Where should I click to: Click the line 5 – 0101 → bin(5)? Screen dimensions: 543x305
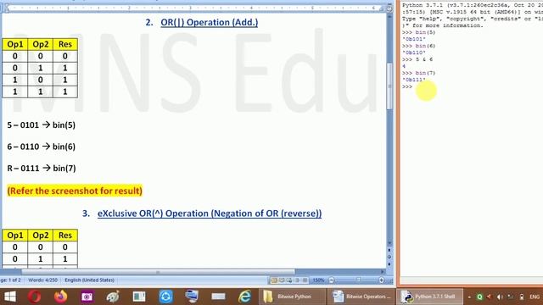point(42,125)
